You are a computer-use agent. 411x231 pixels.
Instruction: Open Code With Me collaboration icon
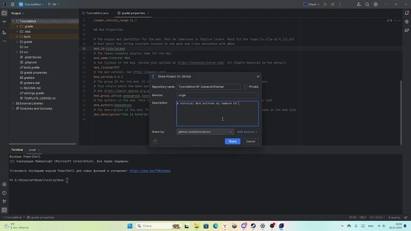click(358, 4)
